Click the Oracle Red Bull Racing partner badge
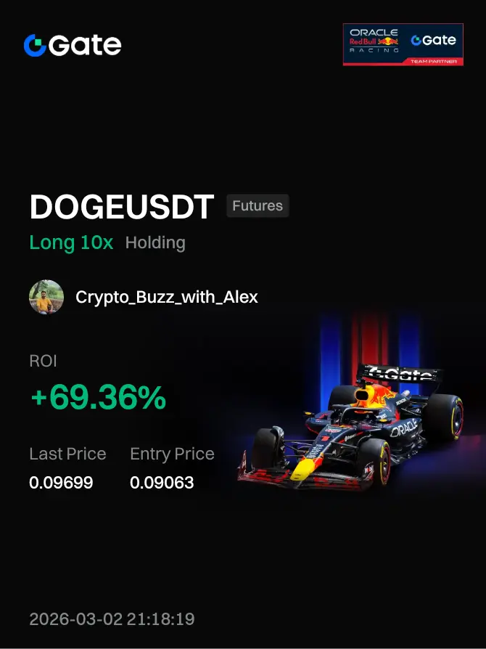Viewport: 486px width, 649px height. tap(403, 44)
